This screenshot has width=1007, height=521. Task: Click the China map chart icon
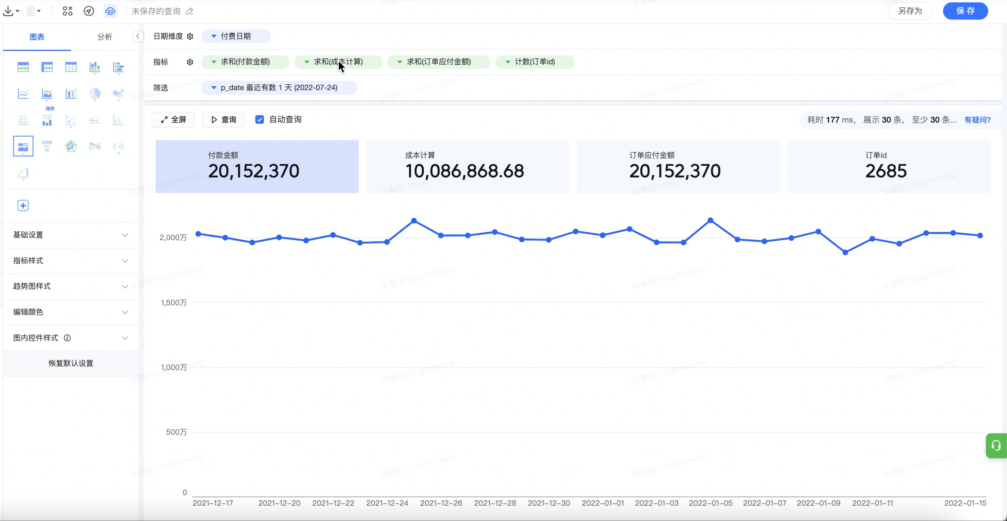point(118,94)
